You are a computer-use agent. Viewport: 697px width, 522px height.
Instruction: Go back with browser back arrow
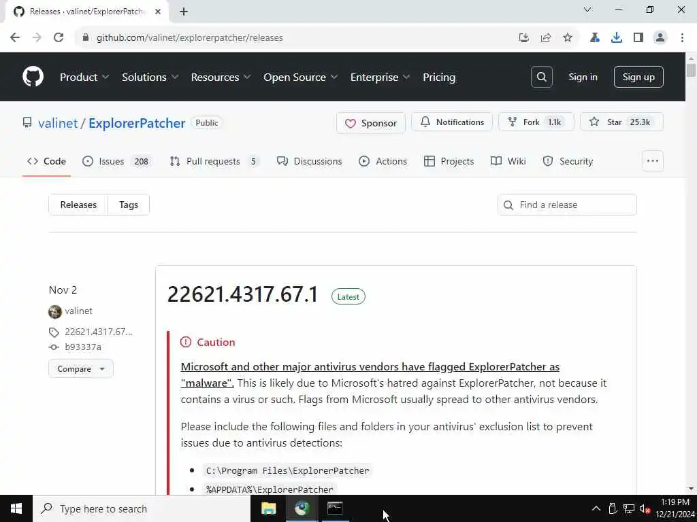(15, 37)
